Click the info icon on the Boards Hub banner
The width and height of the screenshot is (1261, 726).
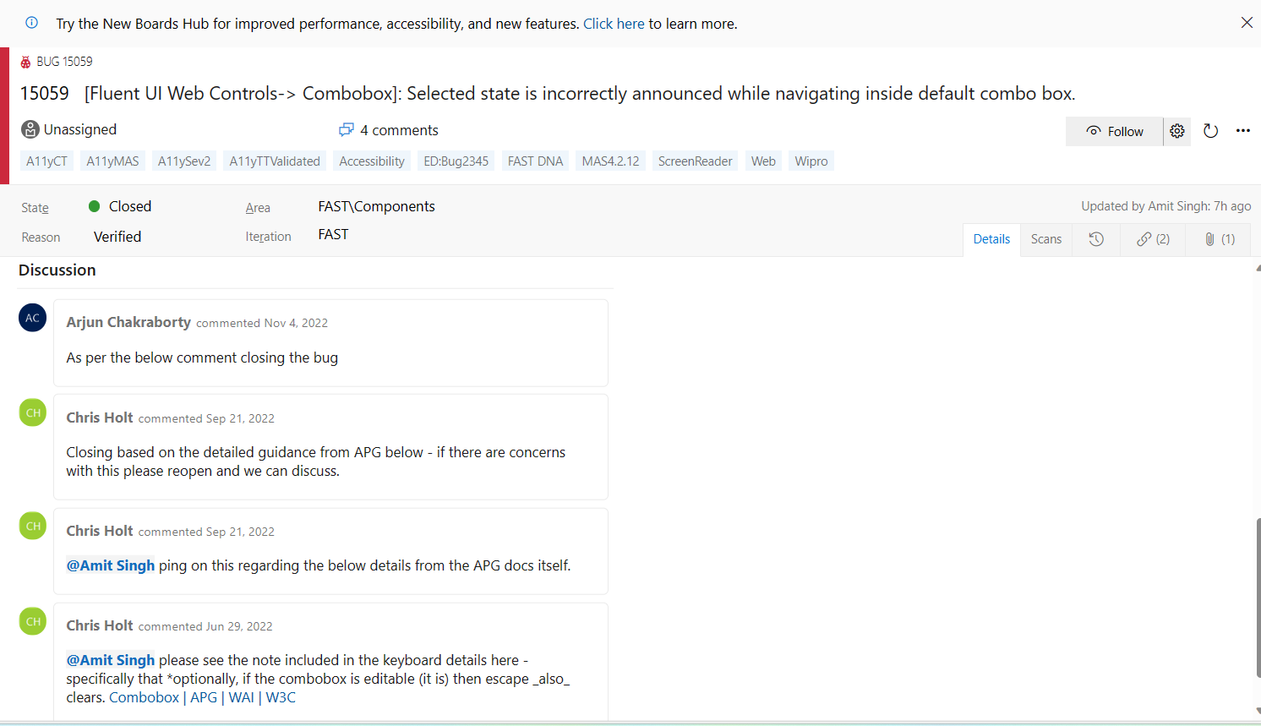[x=31, y=23]
